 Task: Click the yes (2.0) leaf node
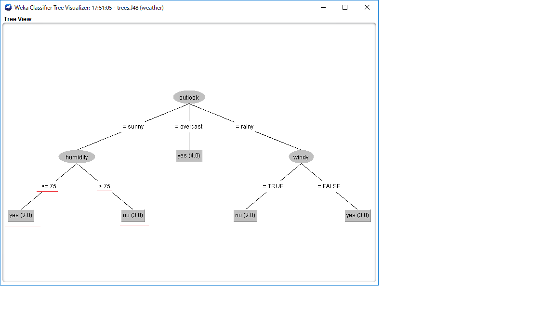(x=21, y=215)
